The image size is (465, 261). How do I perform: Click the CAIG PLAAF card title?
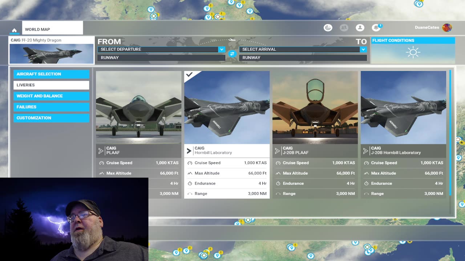tap(113, 150)
